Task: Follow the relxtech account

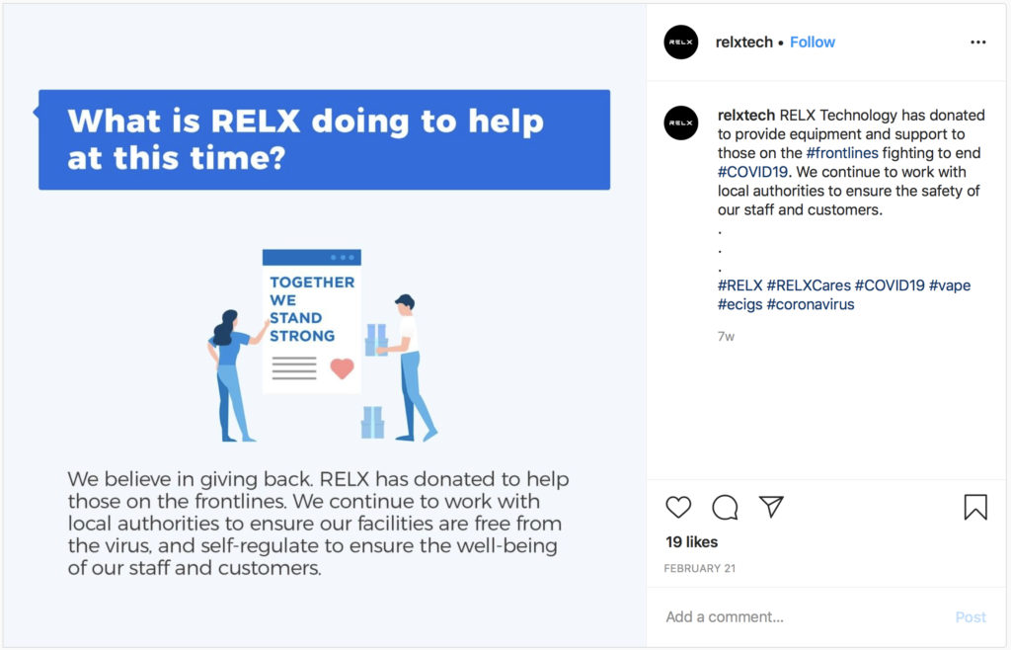Action: tap(813, 41)
